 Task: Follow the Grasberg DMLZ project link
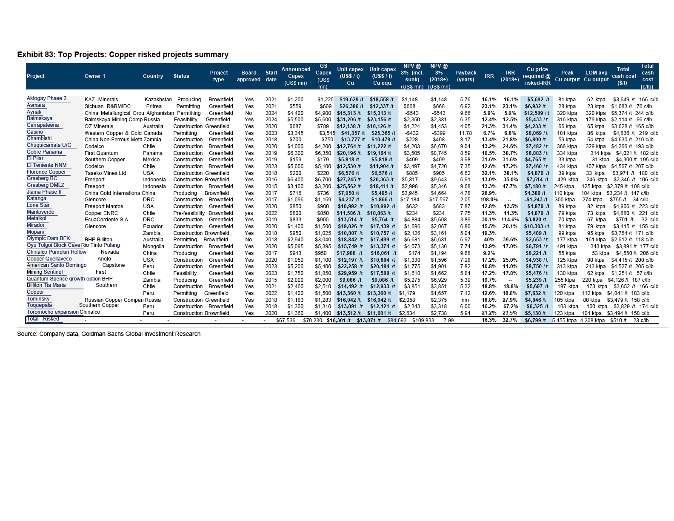pos(46,185)
